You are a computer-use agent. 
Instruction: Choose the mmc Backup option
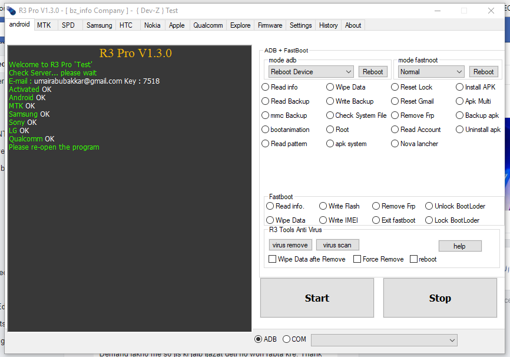[x=284, y=115]
